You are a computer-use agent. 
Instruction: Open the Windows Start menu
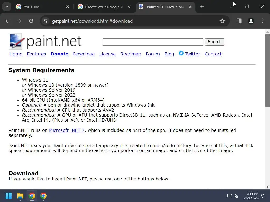8,196
